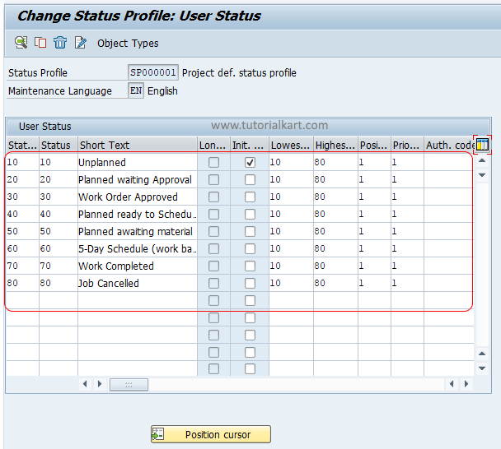
Task: Tick Long text checkbox for Work Order Approved
Action: [213, 197]
